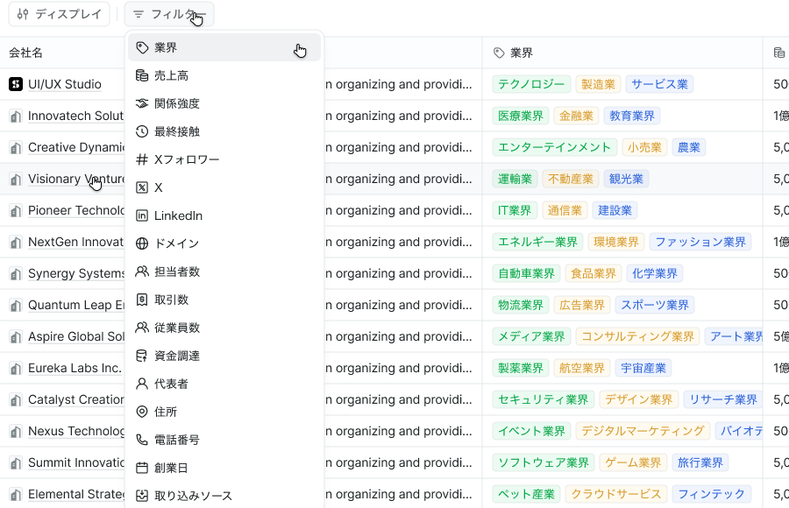The height and width of the screenshot is (508, 789).
Task: Click the スポーツ業界 tag
Action: pos(655,306)
